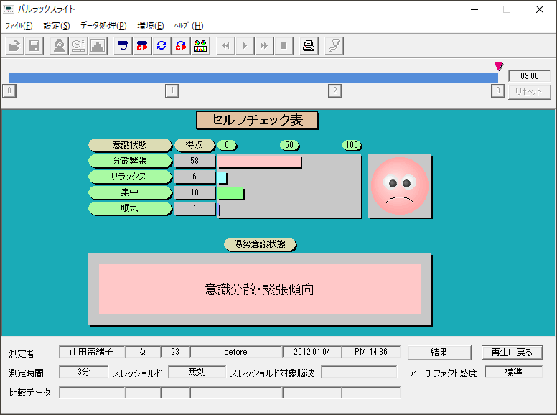
Task: Click the stop playback button
Action: (x=284, y=46)
